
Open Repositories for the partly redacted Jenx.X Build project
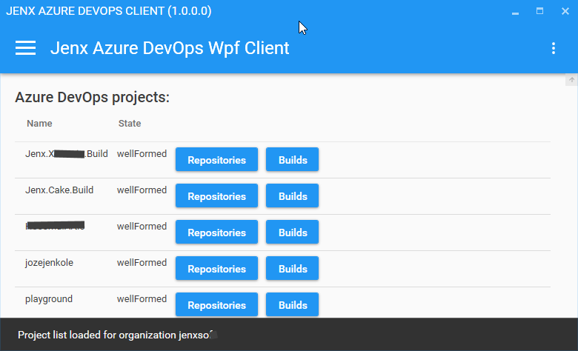216,160
